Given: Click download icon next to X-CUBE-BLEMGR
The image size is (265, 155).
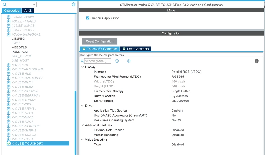Looking at the screenshot, I should tap(8, 91).
